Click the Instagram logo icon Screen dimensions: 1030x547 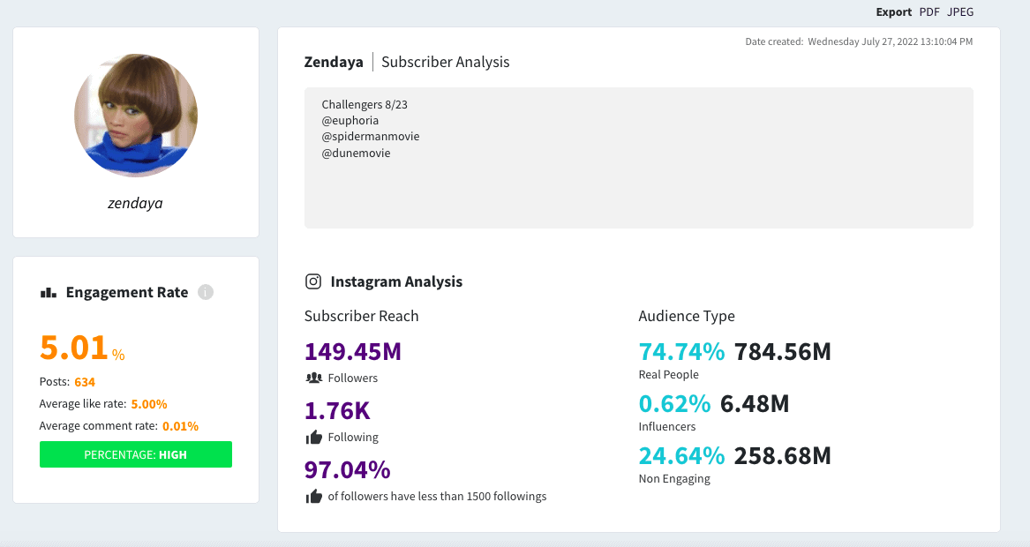tap(312, 281)
